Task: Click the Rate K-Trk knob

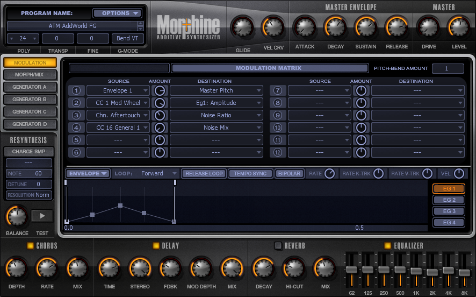Action: pos(378,174)
